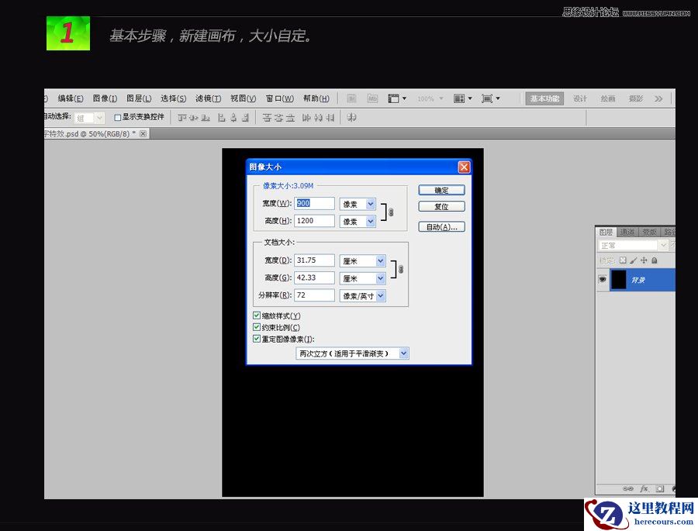Image resolution: width=698 pixels, height=531 pixels.
Task: Select the 背景 layer thumbnail
Action: 618,279
